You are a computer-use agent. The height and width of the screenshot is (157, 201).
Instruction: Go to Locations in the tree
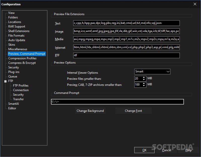click(x=15, y=22)
